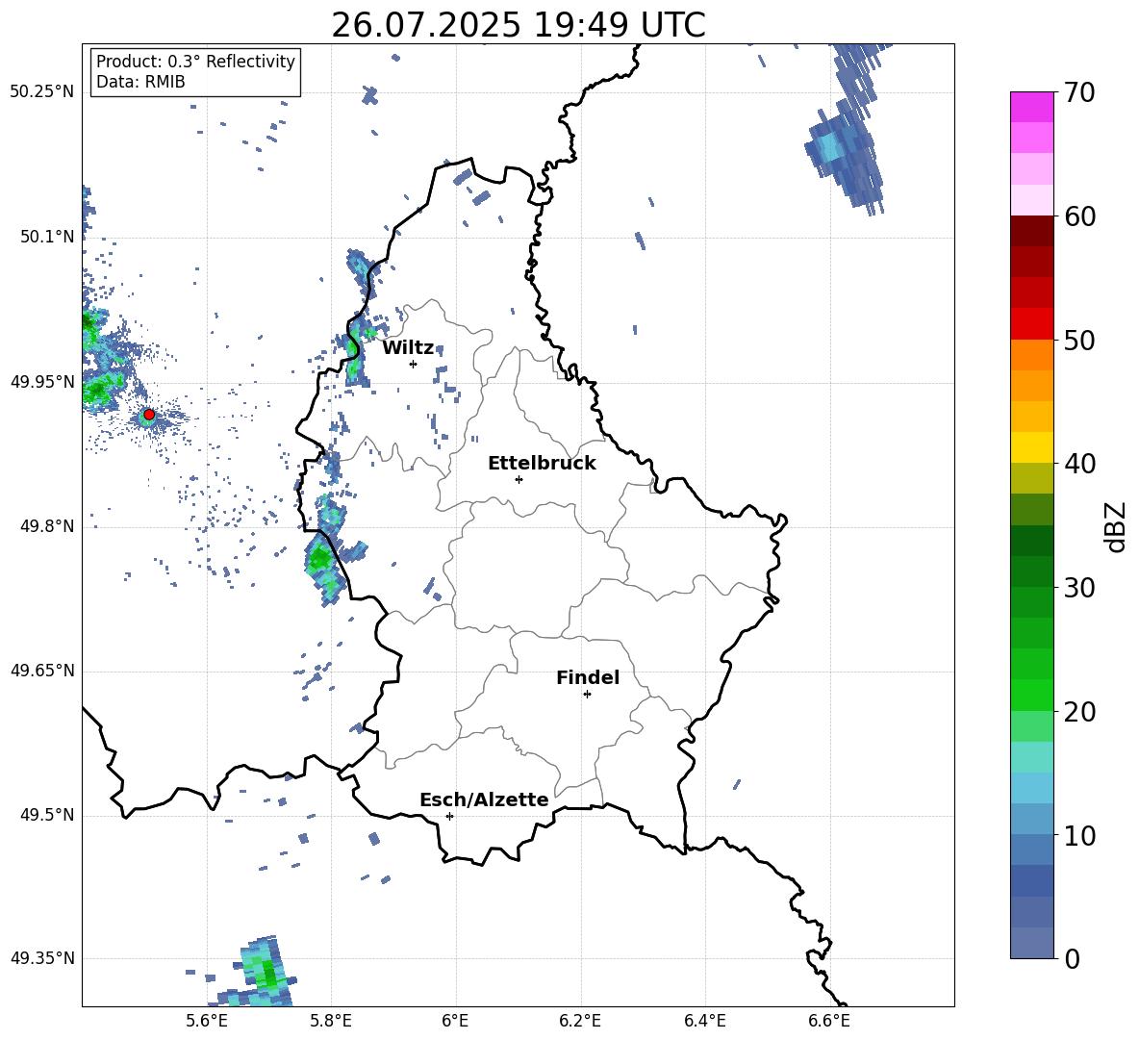Click the 40 value on colorbar
This screenshot has height=1040, width=1139.
point(1080,464)
